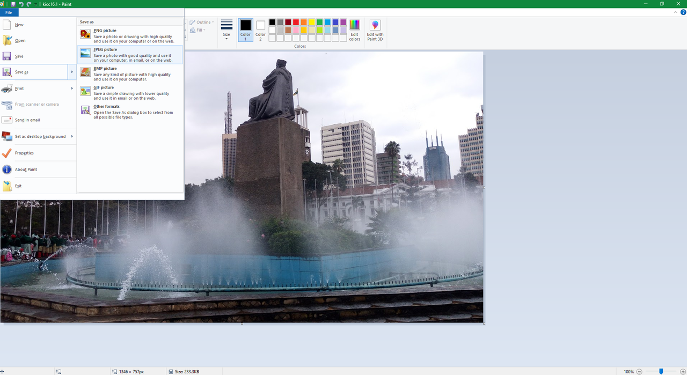Click the 'Other formats' title text
This screenshot has width=687, height=375.
[106, 106]
